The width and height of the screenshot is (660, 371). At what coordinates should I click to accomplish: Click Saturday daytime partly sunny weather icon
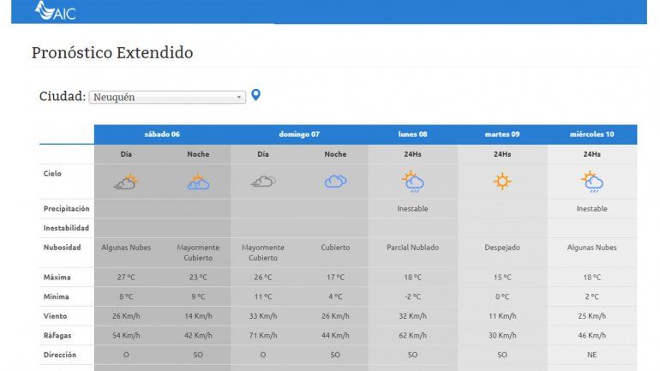tap(126, 182)
